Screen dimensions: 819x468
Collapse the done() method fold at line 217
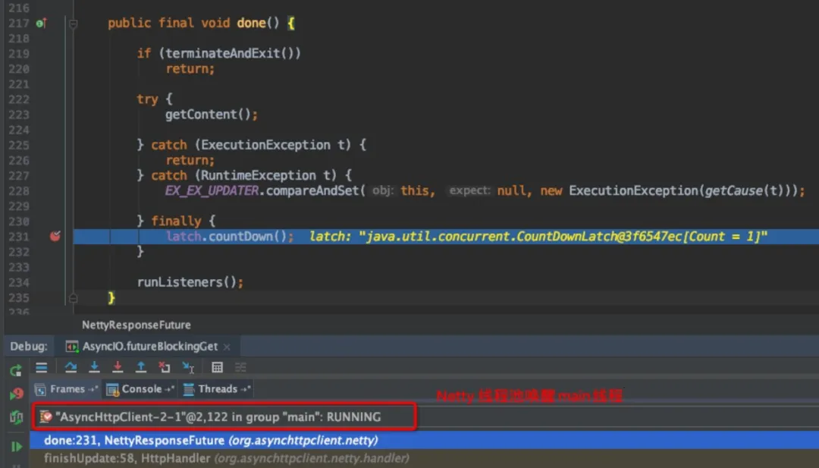click(73, 24)
